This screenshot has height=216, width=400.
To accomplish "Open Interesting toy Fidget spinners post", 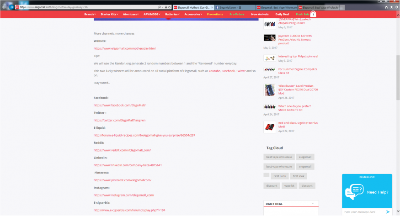I will 298,56.
